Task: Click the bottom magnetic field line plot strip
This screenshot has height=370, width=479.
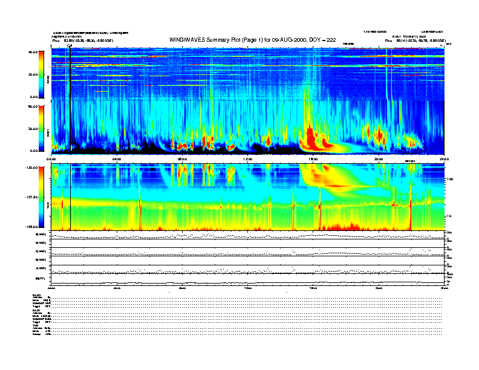Action: click(247, 280)
